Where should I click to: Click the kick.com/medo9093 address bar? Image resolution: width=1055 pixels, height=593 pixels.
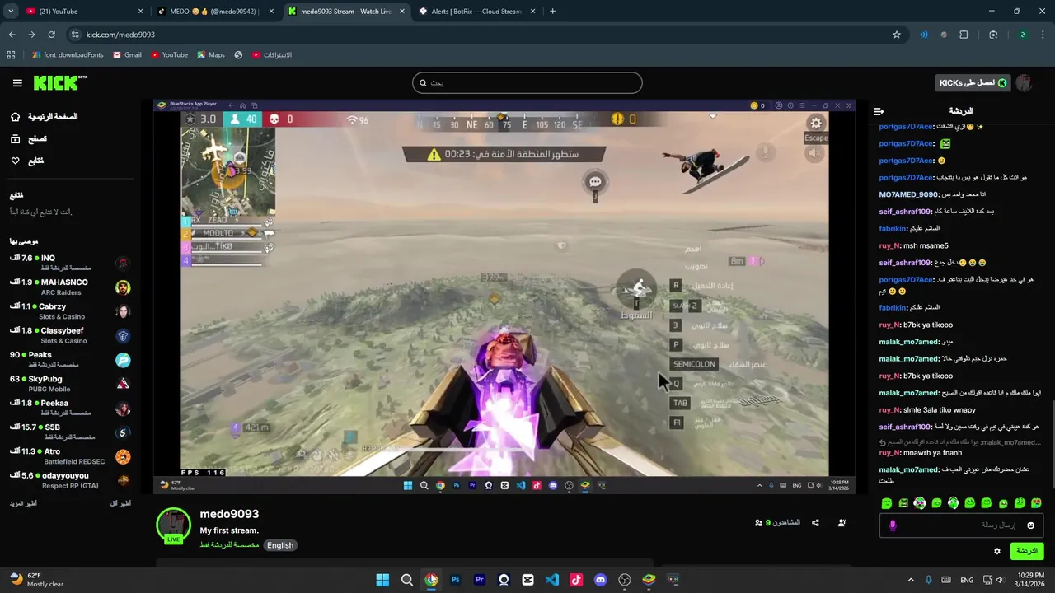pos(486,35)
